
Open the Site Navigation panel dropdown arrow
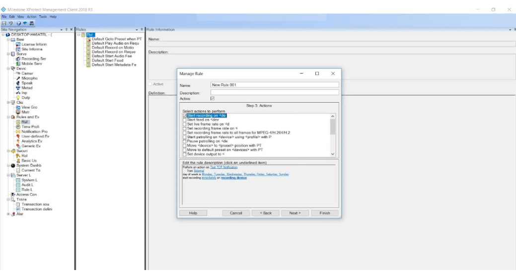click(62, 30)
